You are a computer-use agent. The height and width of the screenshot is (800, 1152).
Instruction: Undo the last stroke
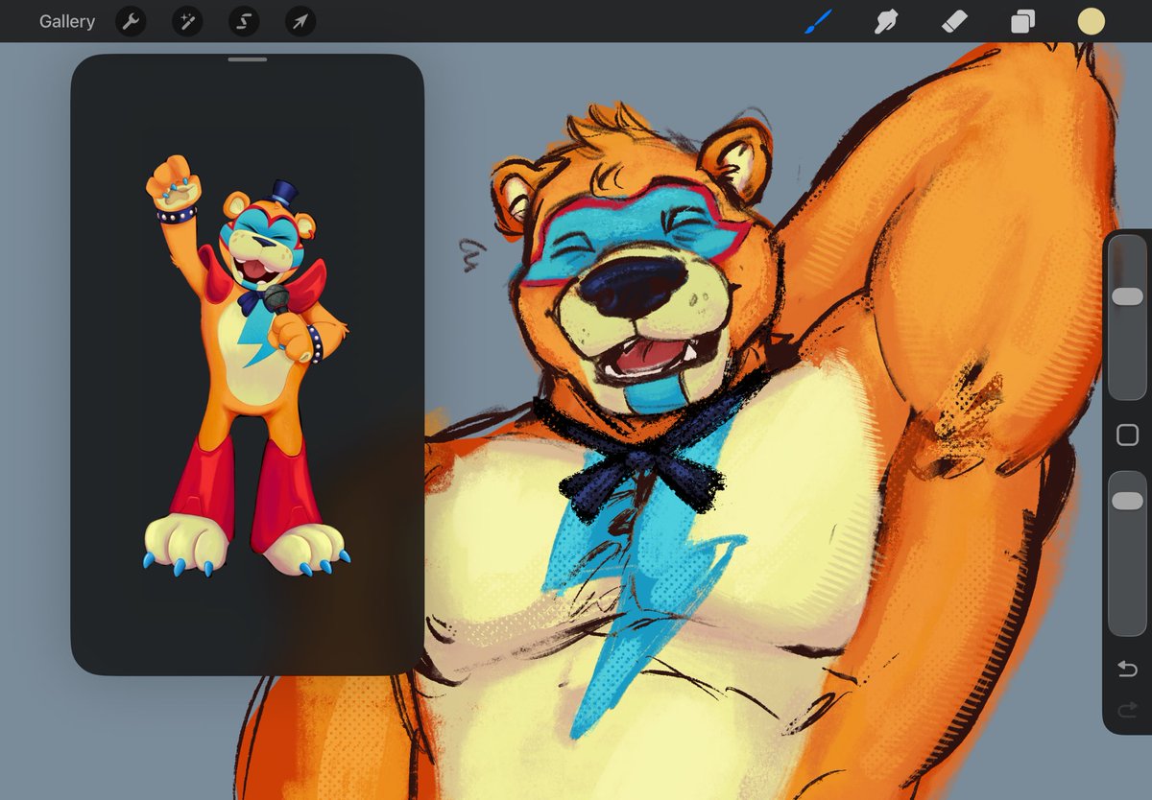click(x=1128, y=669)
